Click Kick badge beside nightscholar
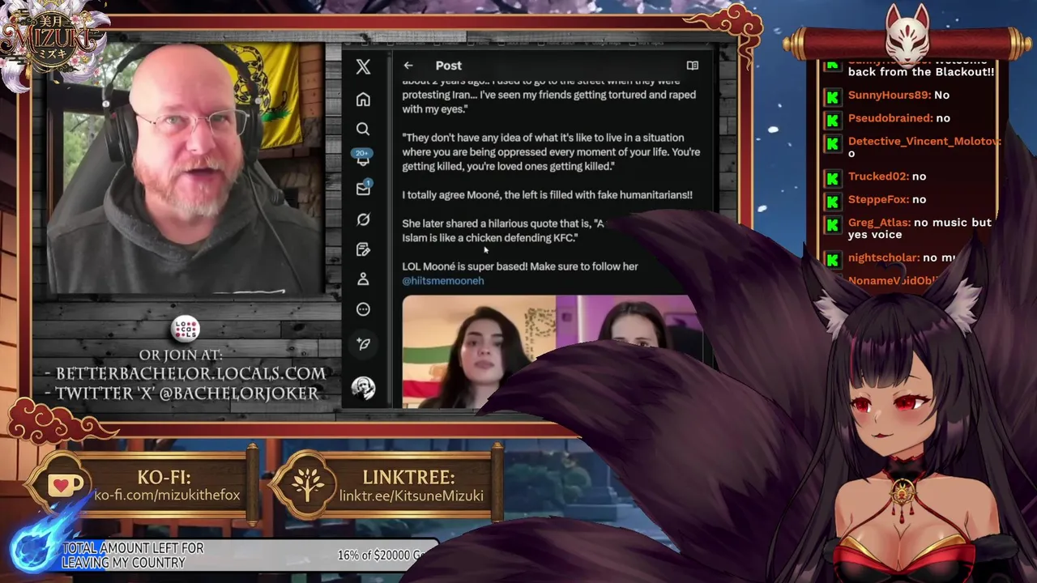 coord(832,259)
